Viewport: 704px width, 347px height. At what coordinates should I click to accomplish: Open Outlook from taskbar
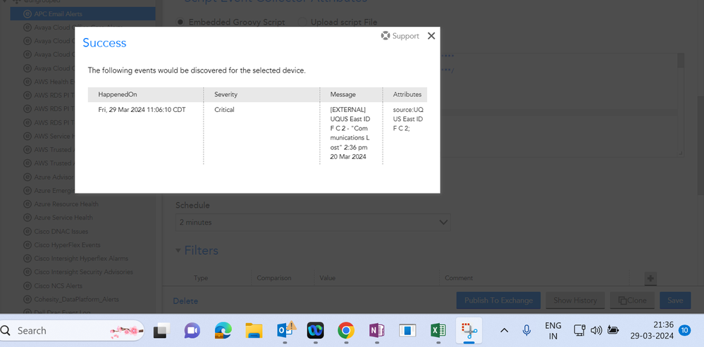[x=285, y=329]
